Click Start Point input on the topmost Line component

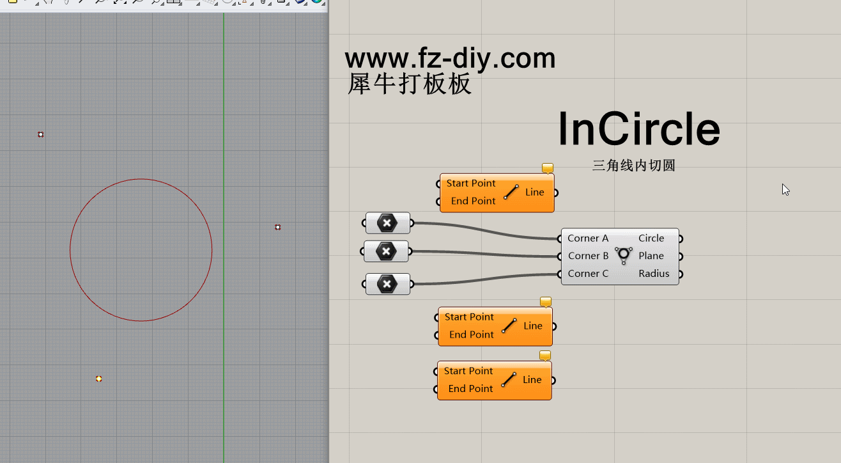(x=471, y=184)
